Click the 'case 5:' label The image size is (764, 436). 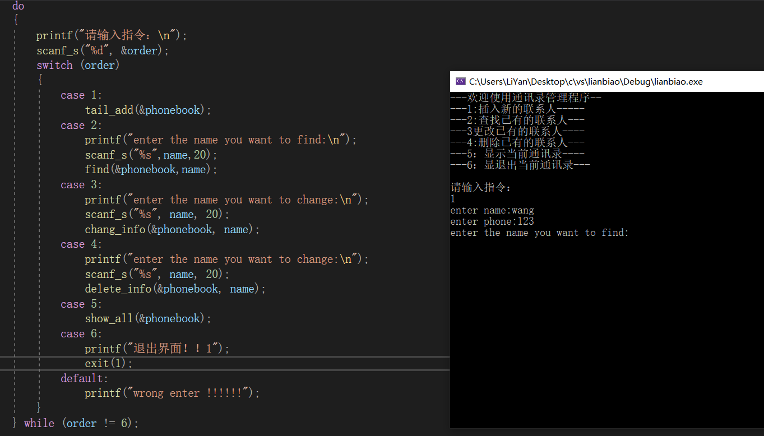(x=82, y=304)
